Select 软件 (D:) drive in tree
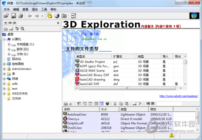Image resolution: width=202 pixels, height=140 pixels. click(23, 49)
